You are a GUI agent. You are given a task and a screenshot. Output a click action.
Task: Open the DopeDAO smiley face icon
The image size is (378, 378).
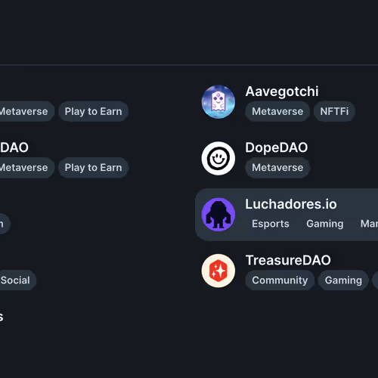click(x=218, y=158)
